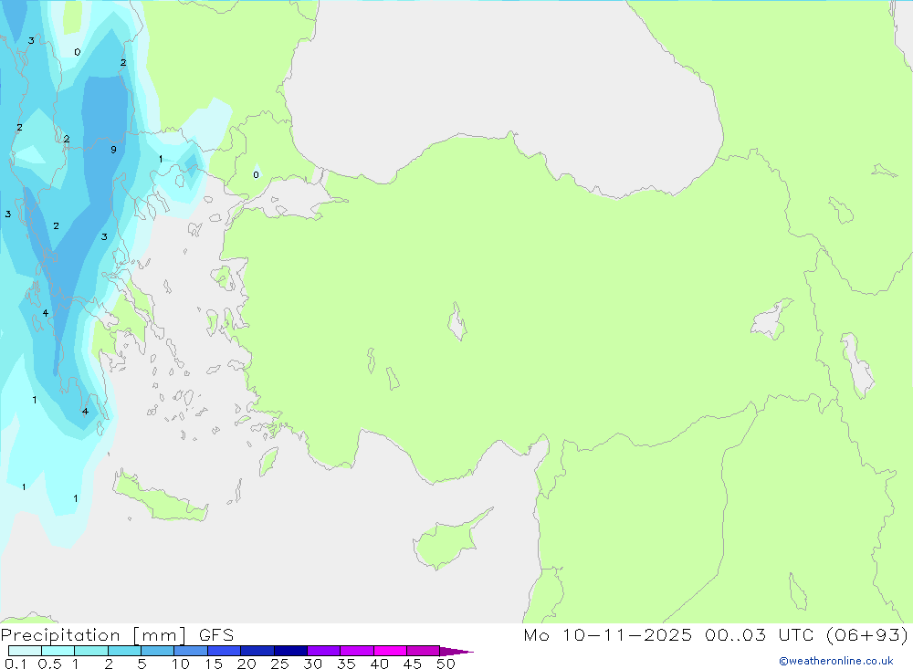Pick the 15–20 mm legend color swatch
The width and height of the screenshot is (913, 669).
click(x=224, y=651)
